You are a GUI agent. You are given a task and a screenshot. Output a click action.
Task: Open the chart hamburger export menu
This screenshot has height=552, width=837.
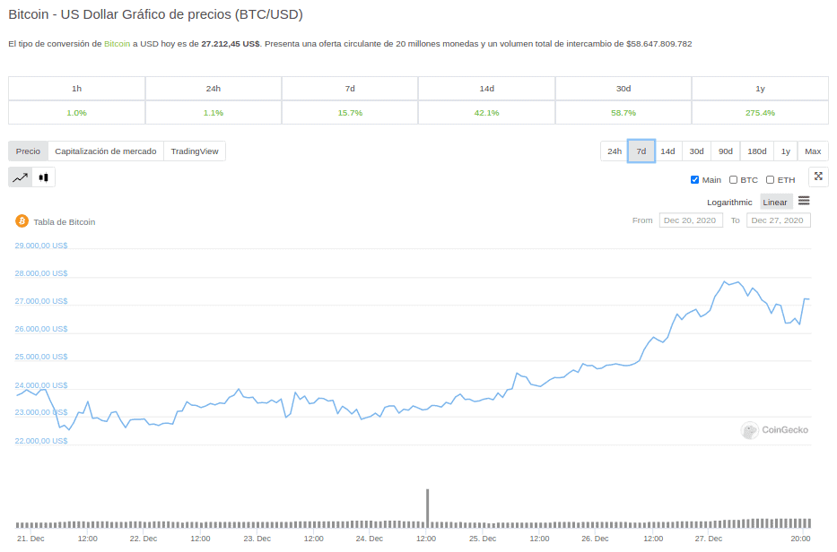coord(804,201)
